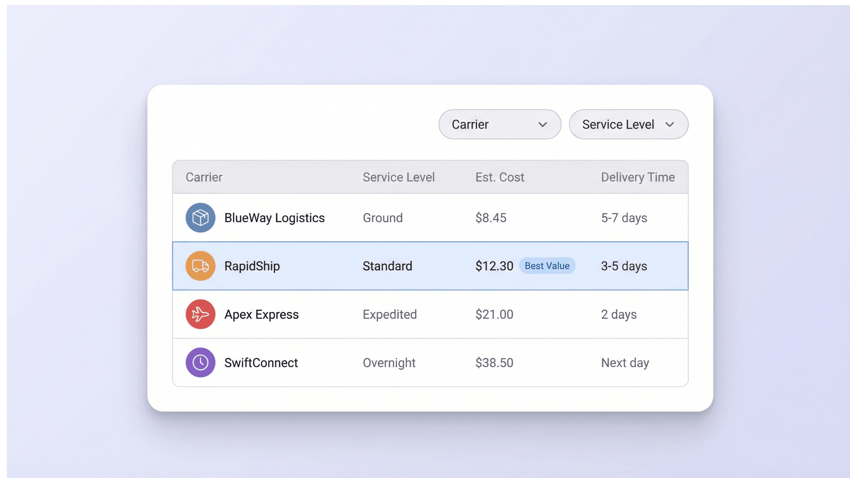Click the Best Value badge
Screen dimensions: 850x478
547,266
